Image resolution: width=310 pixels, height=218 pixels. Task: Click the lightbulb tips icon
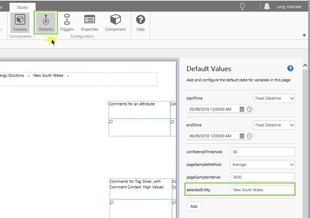[242, 6]
